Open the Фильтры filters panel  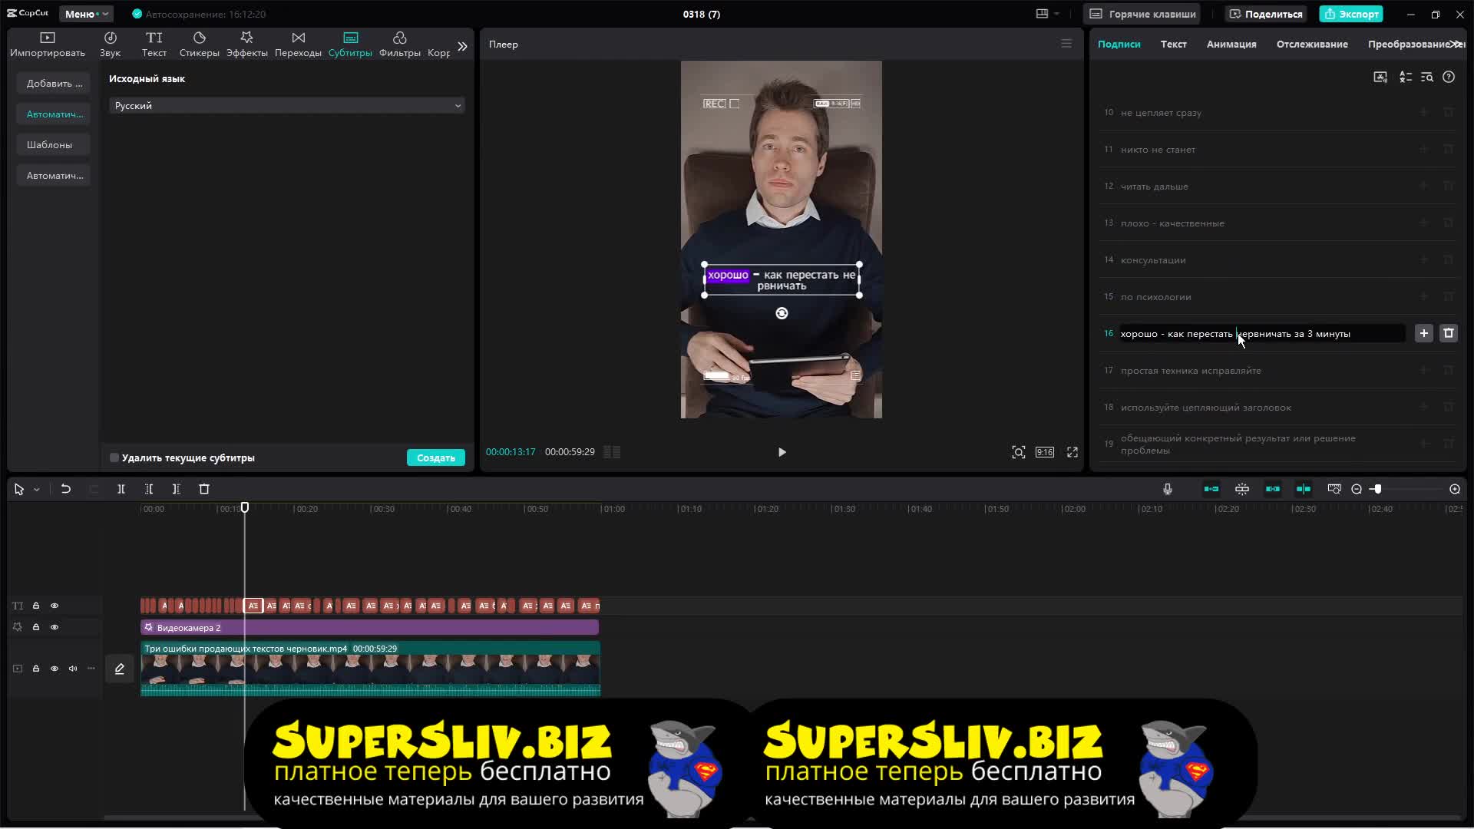(400, 45)
